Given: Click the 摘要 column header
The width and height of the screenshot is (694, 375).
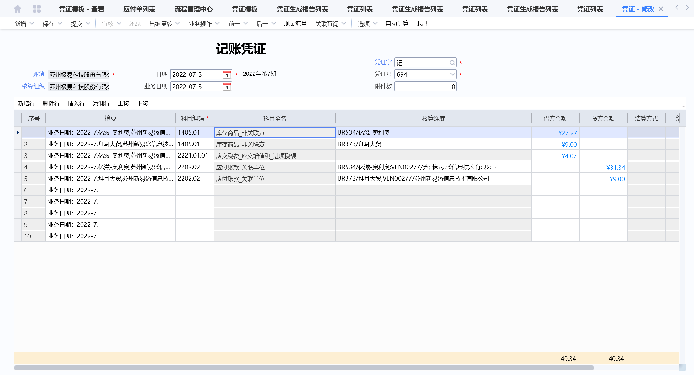Looking at the screenshot, I should click(111, 118).
